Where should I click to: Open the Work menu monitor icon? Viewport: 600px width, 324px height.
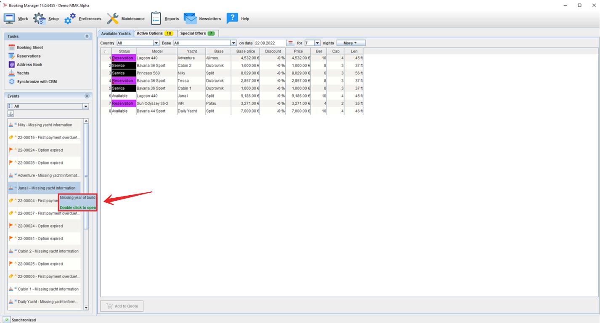tap(10, 19)
